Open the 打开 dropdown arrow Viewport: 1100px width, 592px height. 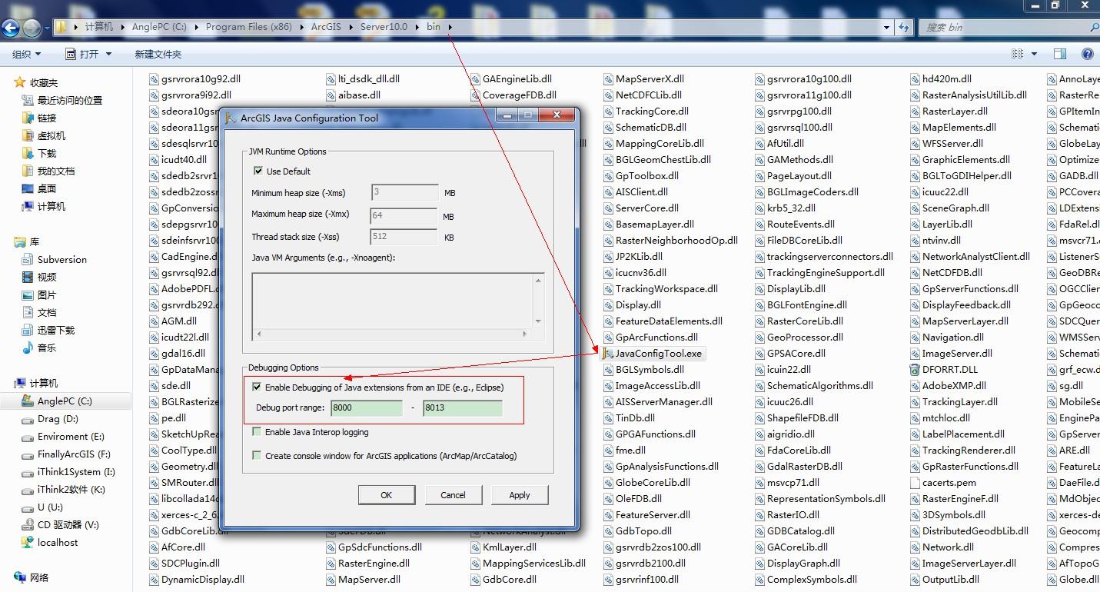[108, 54]
